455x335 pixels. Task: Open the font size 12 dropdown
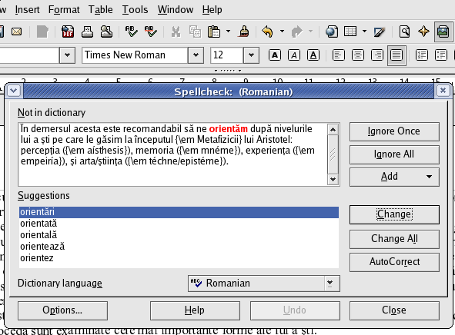tap(251, 55)
